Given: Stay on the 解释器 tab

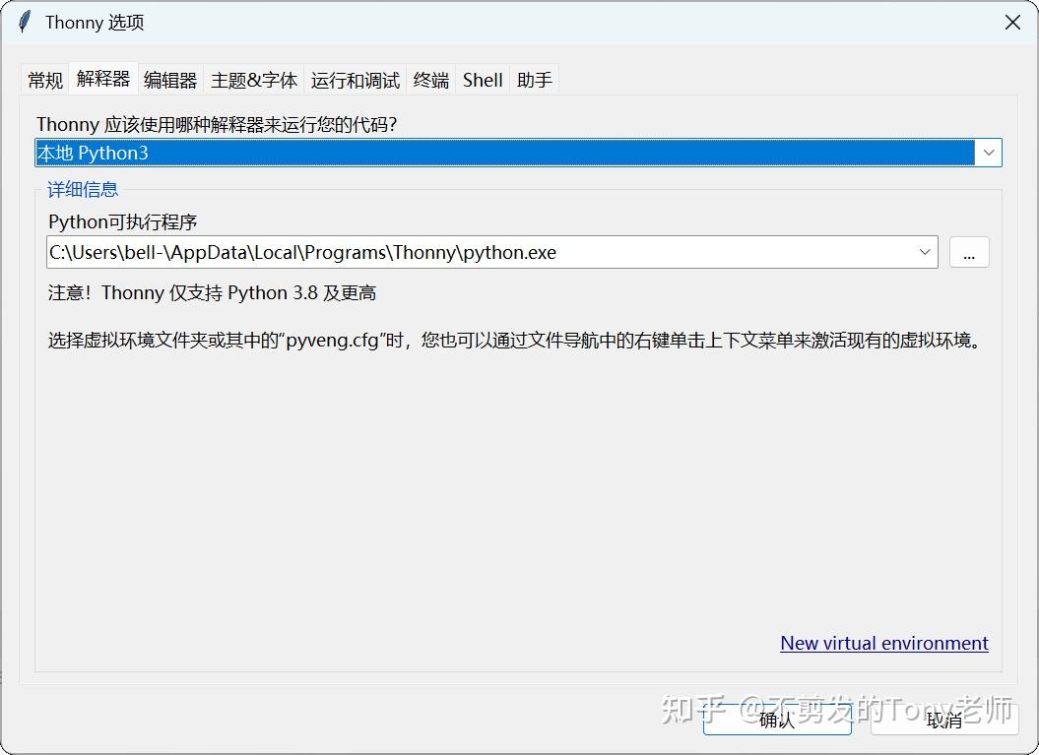Looking at the screenshot, I should pos(102,80).
